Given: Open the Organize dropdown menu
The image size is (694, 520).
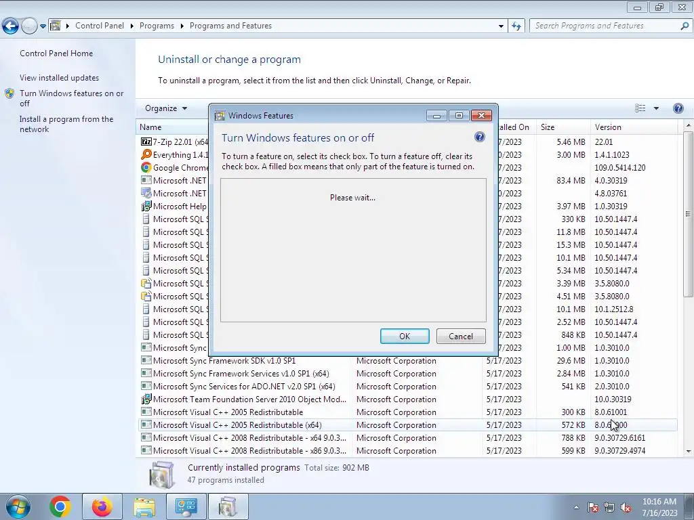Looking at the screenshot, I should [x=166, y=108].
